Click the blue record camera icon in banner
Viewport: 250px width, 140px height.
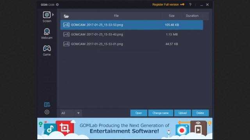(x=182, y=130)
